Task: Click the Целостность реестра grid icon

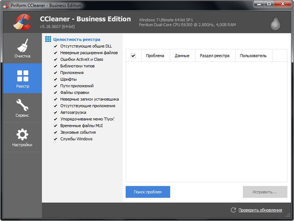Action: pos(48,39)
